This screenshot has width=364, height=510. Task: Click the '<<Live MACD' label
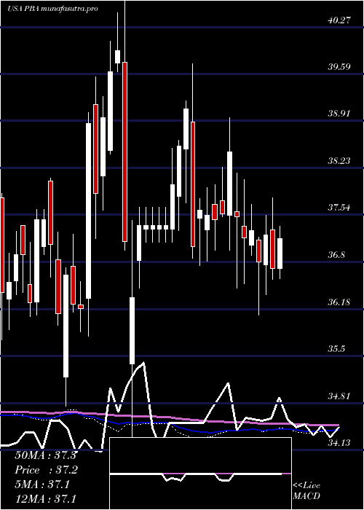(x=306, y=490)
